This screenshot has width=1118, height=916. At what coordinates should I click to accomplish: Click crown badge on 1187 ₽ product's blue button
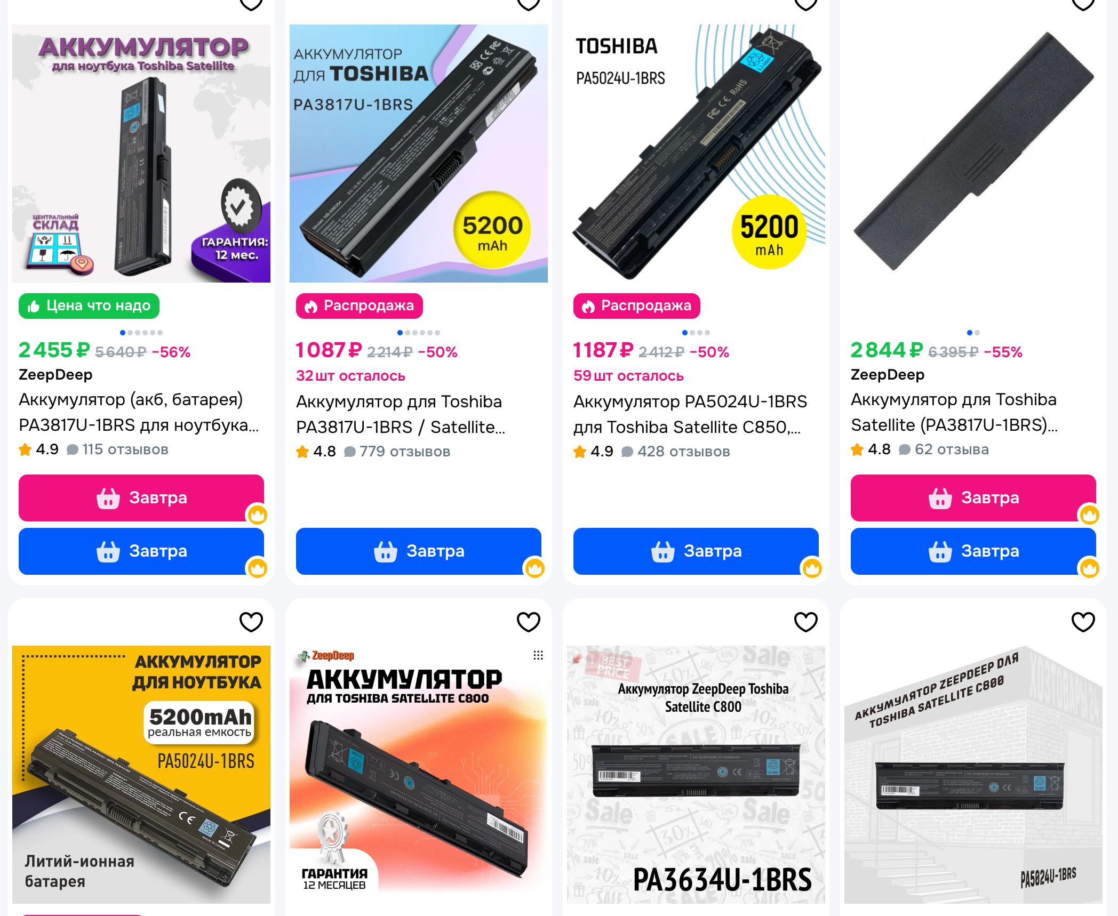tap(812, 568)
